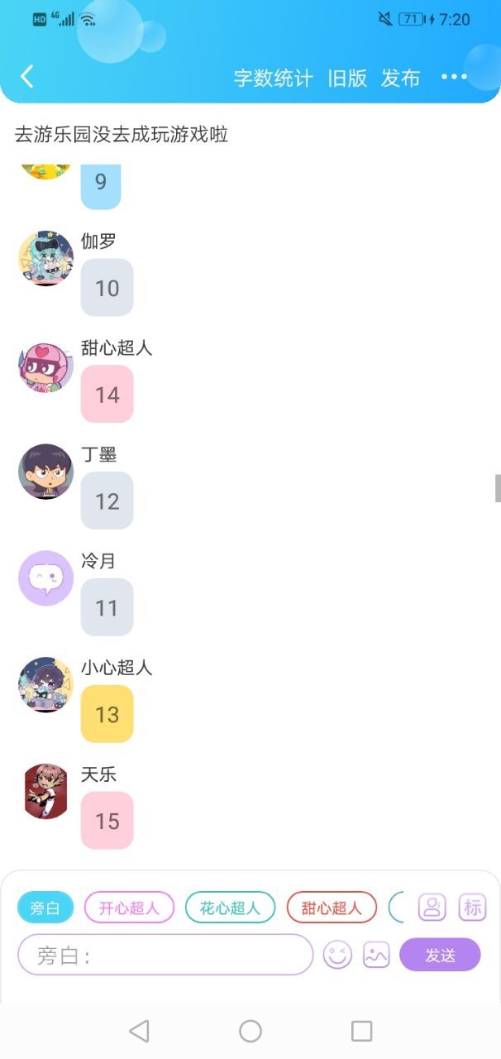Tap the back arrow in the header
The height and width of the screenshot is (1059, 501).
point(26,77)
